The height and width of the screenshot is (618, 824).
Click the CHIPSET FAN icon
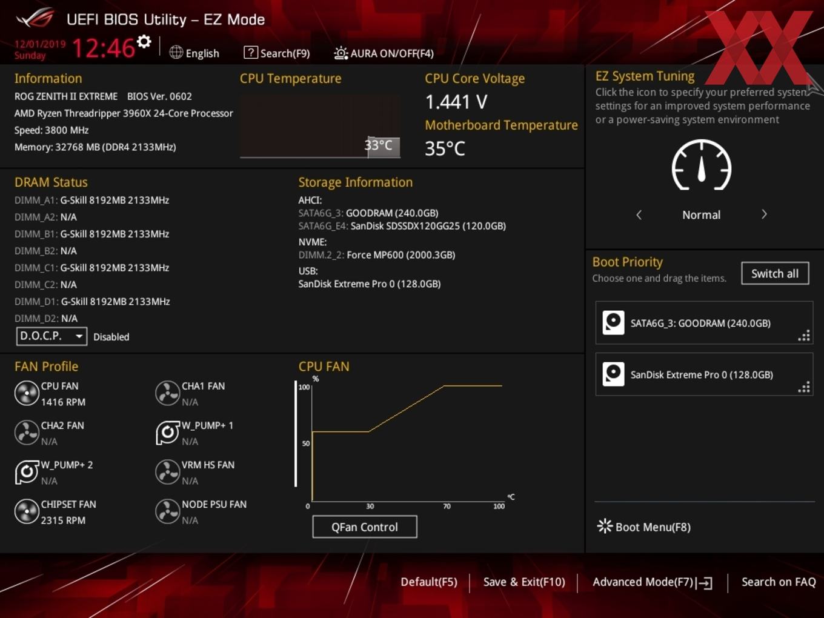coord(27,511)
